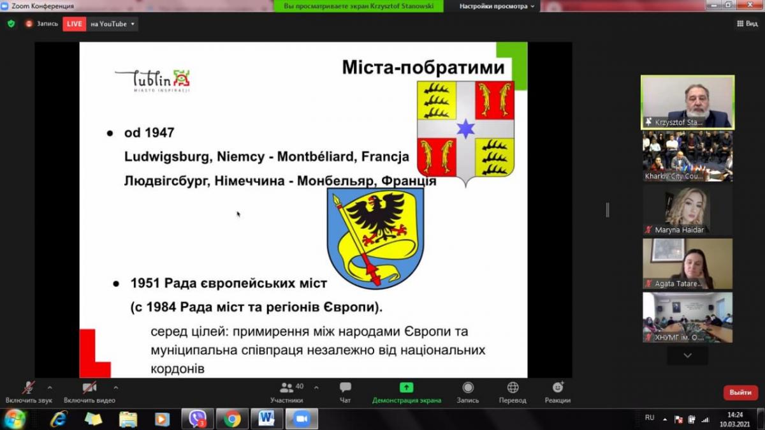This screenshot has width=765, height=430.
Task: Click the 'od 1947' bullet text
Action: coord(149,133)
